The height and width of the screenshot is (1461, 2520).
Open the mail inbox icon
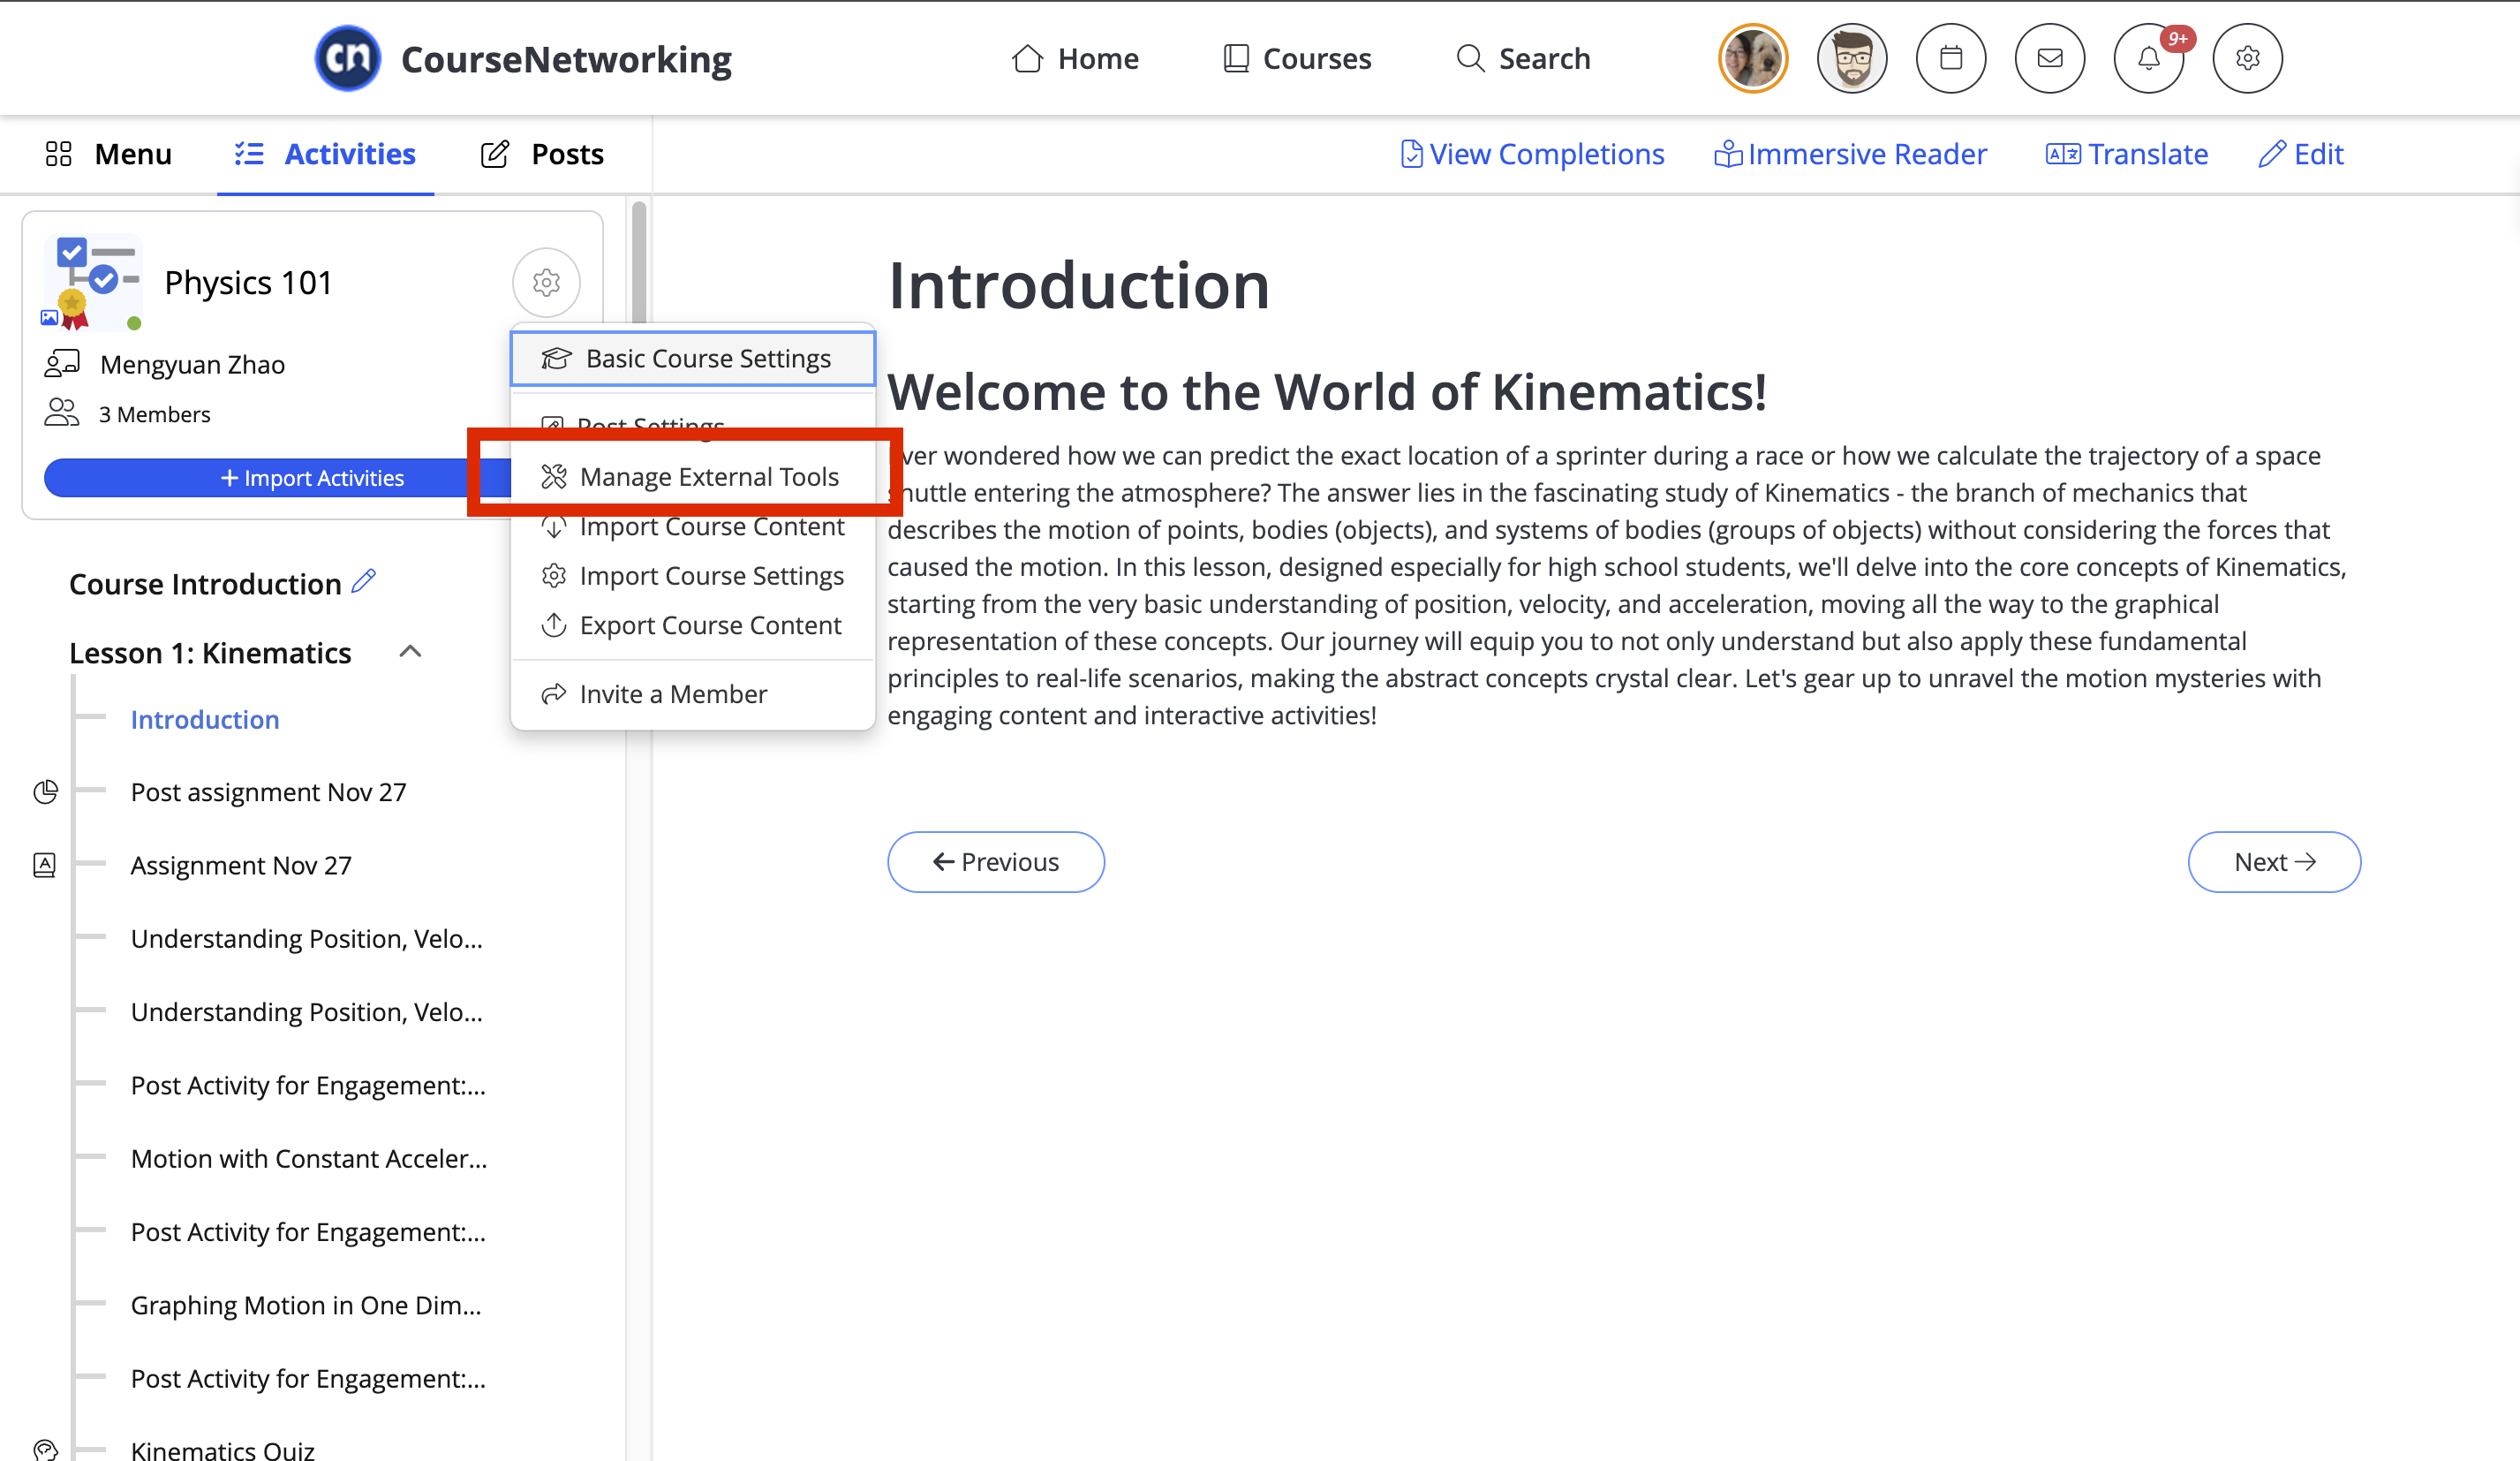(2049, 58)
